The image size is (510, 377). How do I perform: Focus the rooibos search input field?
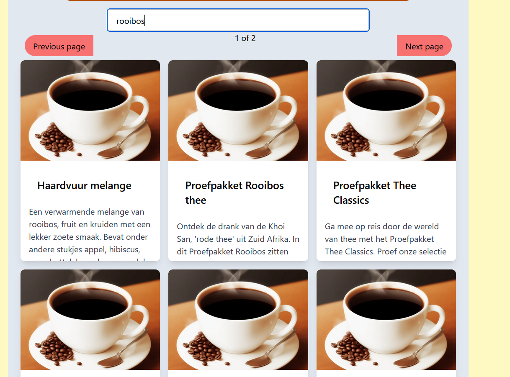[238, 20]
